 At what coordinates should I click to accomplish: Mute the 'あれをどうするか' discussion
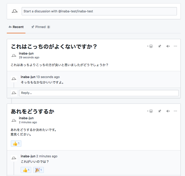coord(168,111)
